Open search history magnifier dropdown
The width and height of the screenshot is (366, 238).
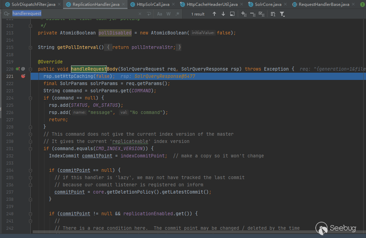click(x=7, y=14)
